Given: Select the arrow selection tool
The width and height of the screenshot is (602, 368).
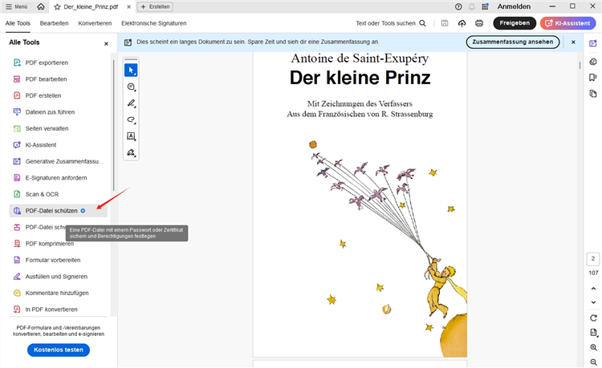Looking at the screenshot, I should pos(131,70).
